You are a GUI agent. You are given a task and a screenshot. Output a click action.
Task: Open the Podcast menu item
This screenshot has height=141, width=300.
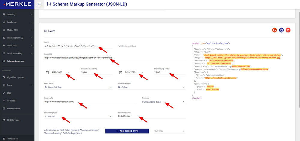pyautogui.click(x=17, y=101)
